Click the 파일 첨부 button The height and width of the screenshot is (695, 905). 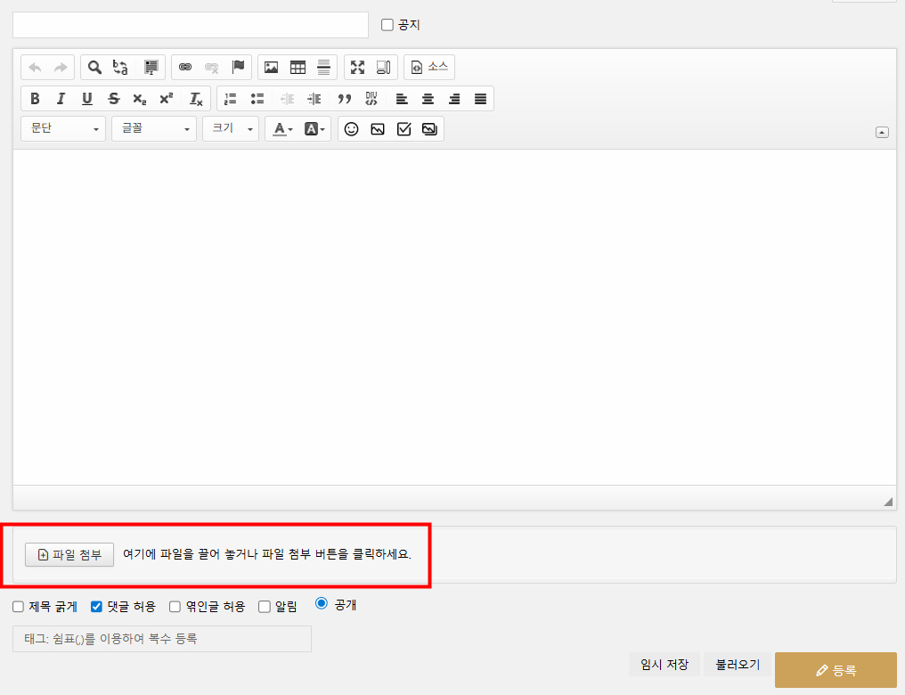click(x=69, y=554)
